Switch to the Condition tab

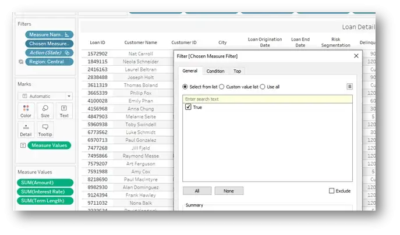(x=215, y=71)
